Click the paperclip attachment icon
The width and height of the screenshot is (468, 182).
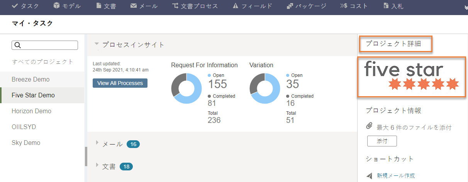pos(370,126)
